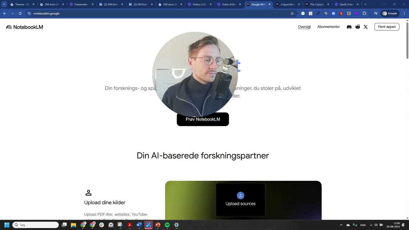This screenshot has width=409, height=230.
Task: Switch to the Præsentation tab
Action: point(81,4)
